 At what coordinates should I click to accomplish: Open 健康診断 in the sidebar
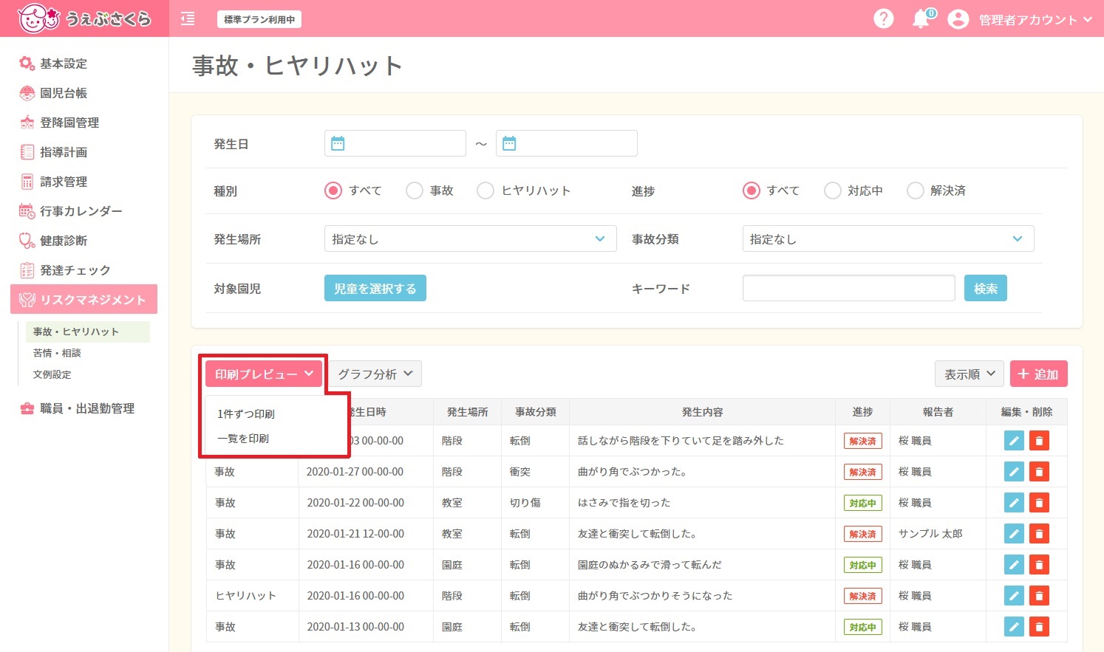point(64,241)
